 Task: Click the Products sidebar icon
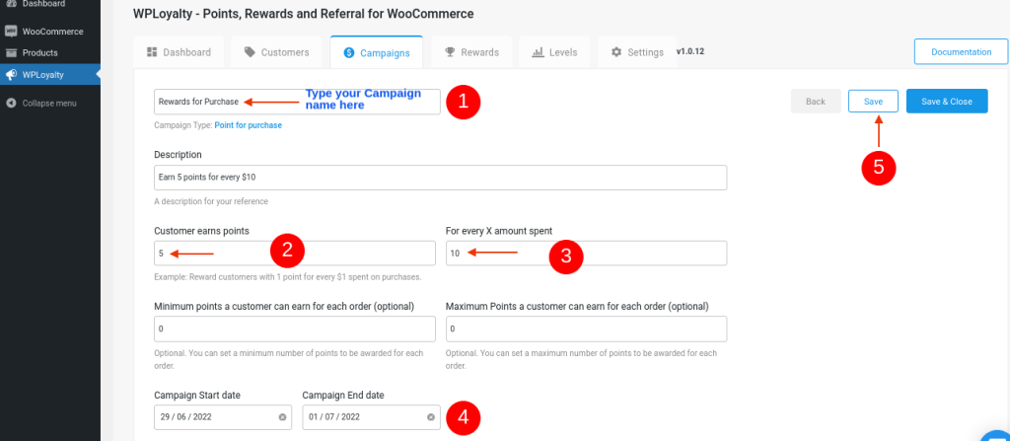pyautogui.click(x=11, y=53)
